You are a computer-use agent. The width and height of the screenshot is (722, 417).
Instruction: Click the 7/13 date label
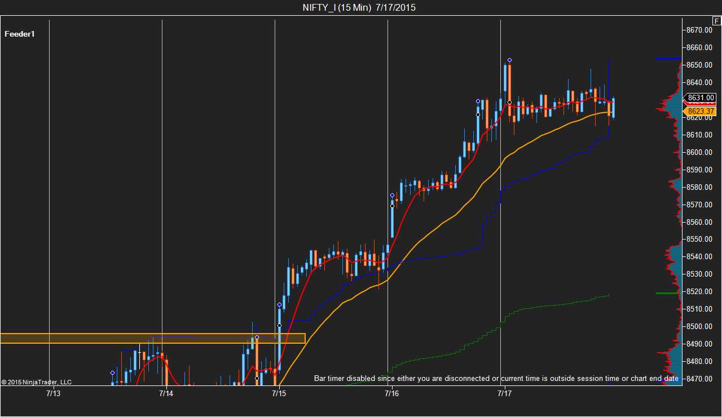pyautogui.click(x=53, y=393)
